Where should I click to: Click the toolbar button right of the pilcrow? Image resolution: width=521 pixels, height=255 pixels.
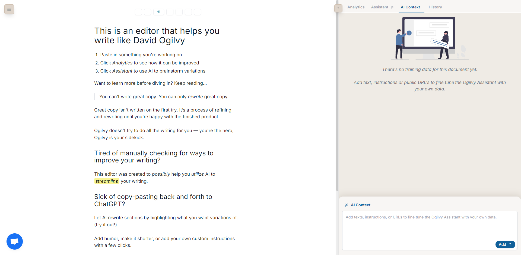click(170, 12)
